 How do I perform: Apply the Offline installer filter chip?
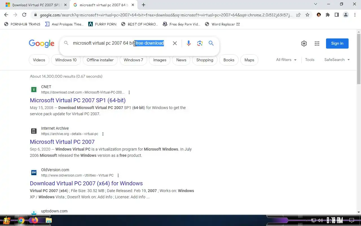coord(100,60)
